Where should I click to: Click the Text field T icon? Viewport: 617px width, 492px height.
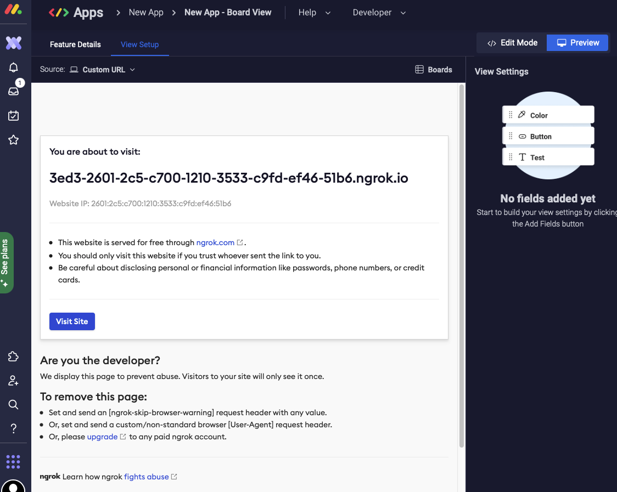[x=522, y=157]
